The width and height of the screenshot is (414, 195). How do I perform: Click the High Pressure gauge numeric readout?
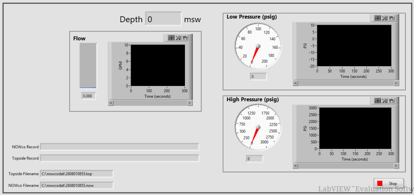pos(254,159)
